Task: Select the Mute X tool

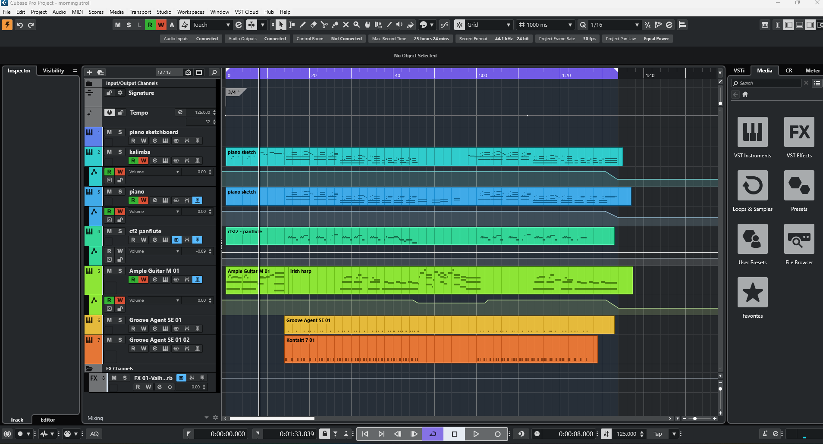Action: point(346,25)
